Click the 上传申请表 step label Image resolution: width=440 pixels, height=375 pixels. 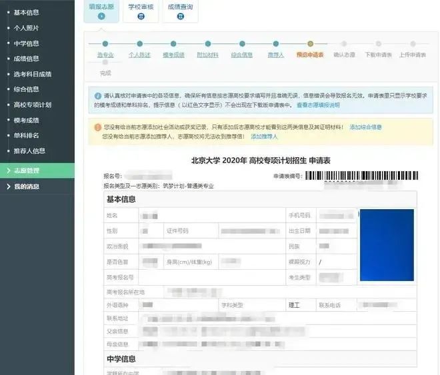tap(413, 55)
